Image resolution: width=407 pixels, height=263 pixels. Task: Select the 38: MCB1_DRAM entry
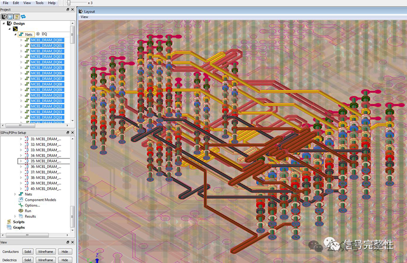coord(46,178)
